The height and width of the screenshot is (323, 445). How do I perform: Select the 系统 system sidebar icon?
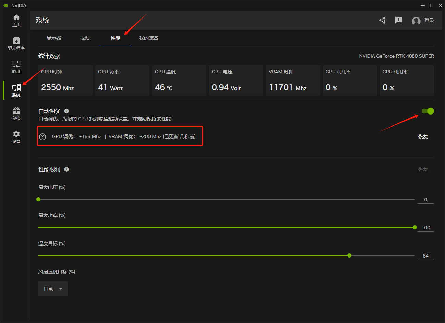coord(16,91)
